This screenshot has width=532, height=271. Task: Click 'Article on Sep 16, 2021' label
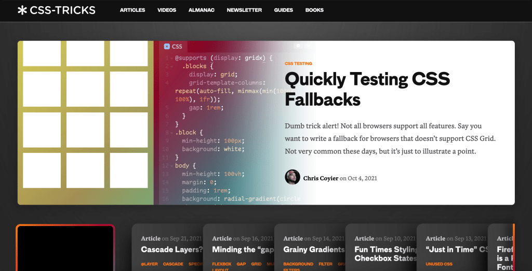[243, 238]
